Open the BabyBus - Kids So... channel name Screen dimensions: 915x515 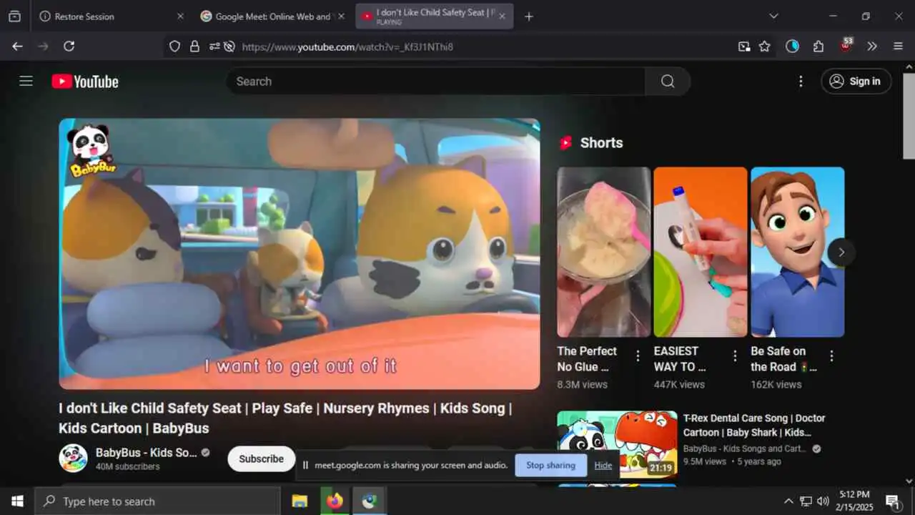[146, 453]
